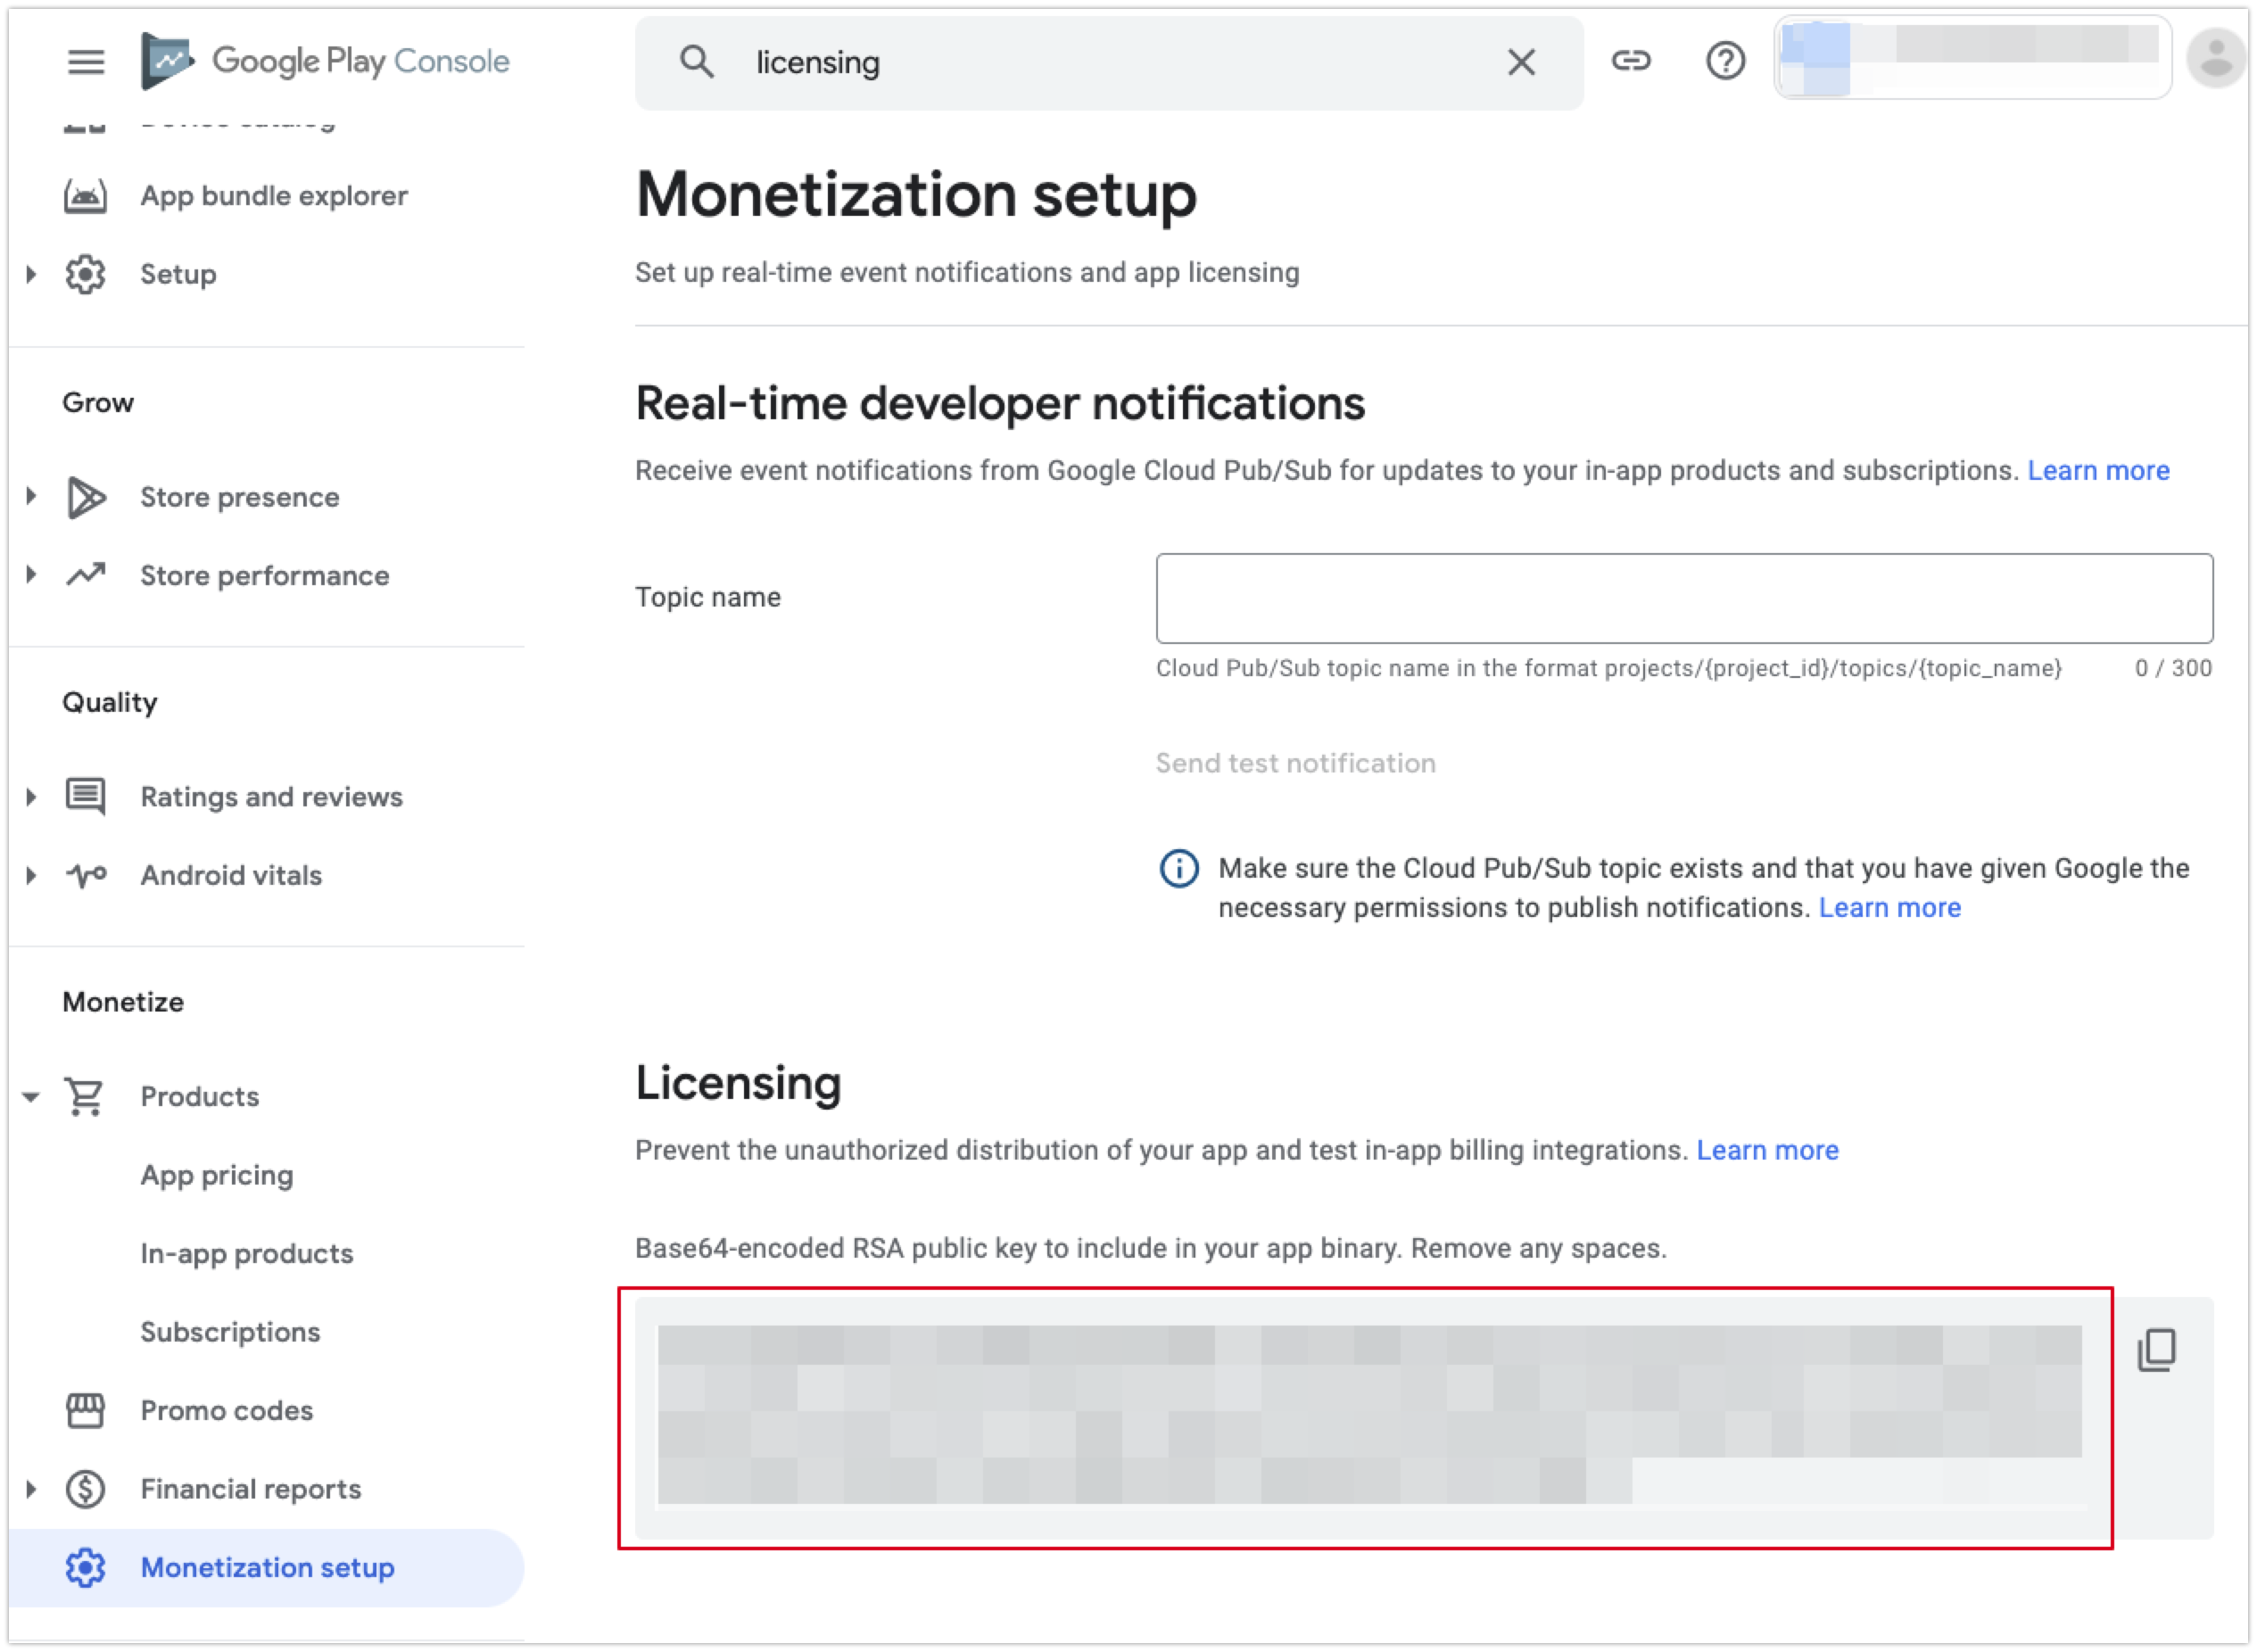The width and height of the screenshot is (2257, 1652).
Task: Click the Setup gear icon
Action: pos(85,274)
